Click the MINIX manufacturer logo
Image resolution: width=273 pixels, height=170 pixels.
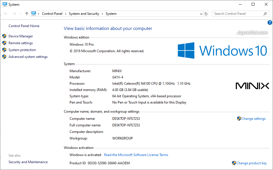[x=252, y=86]
